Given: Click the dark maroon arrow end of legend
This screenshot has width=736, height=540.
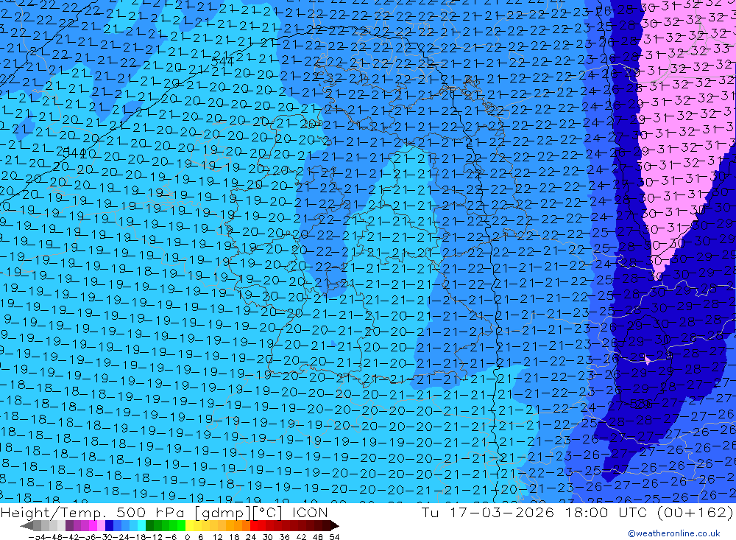Looking at the screenshot, I should click(x=335, y=525).
